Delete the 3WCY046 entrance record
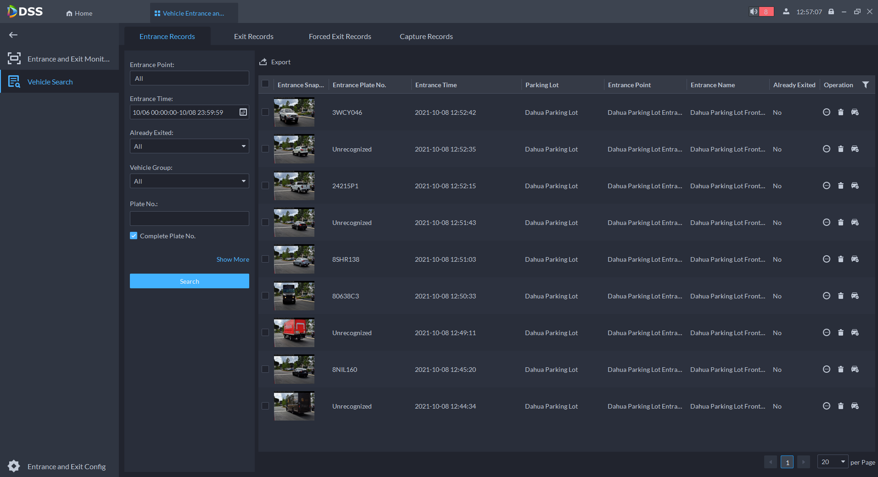Viewport: 878px width, 477px height. (840, 112)
